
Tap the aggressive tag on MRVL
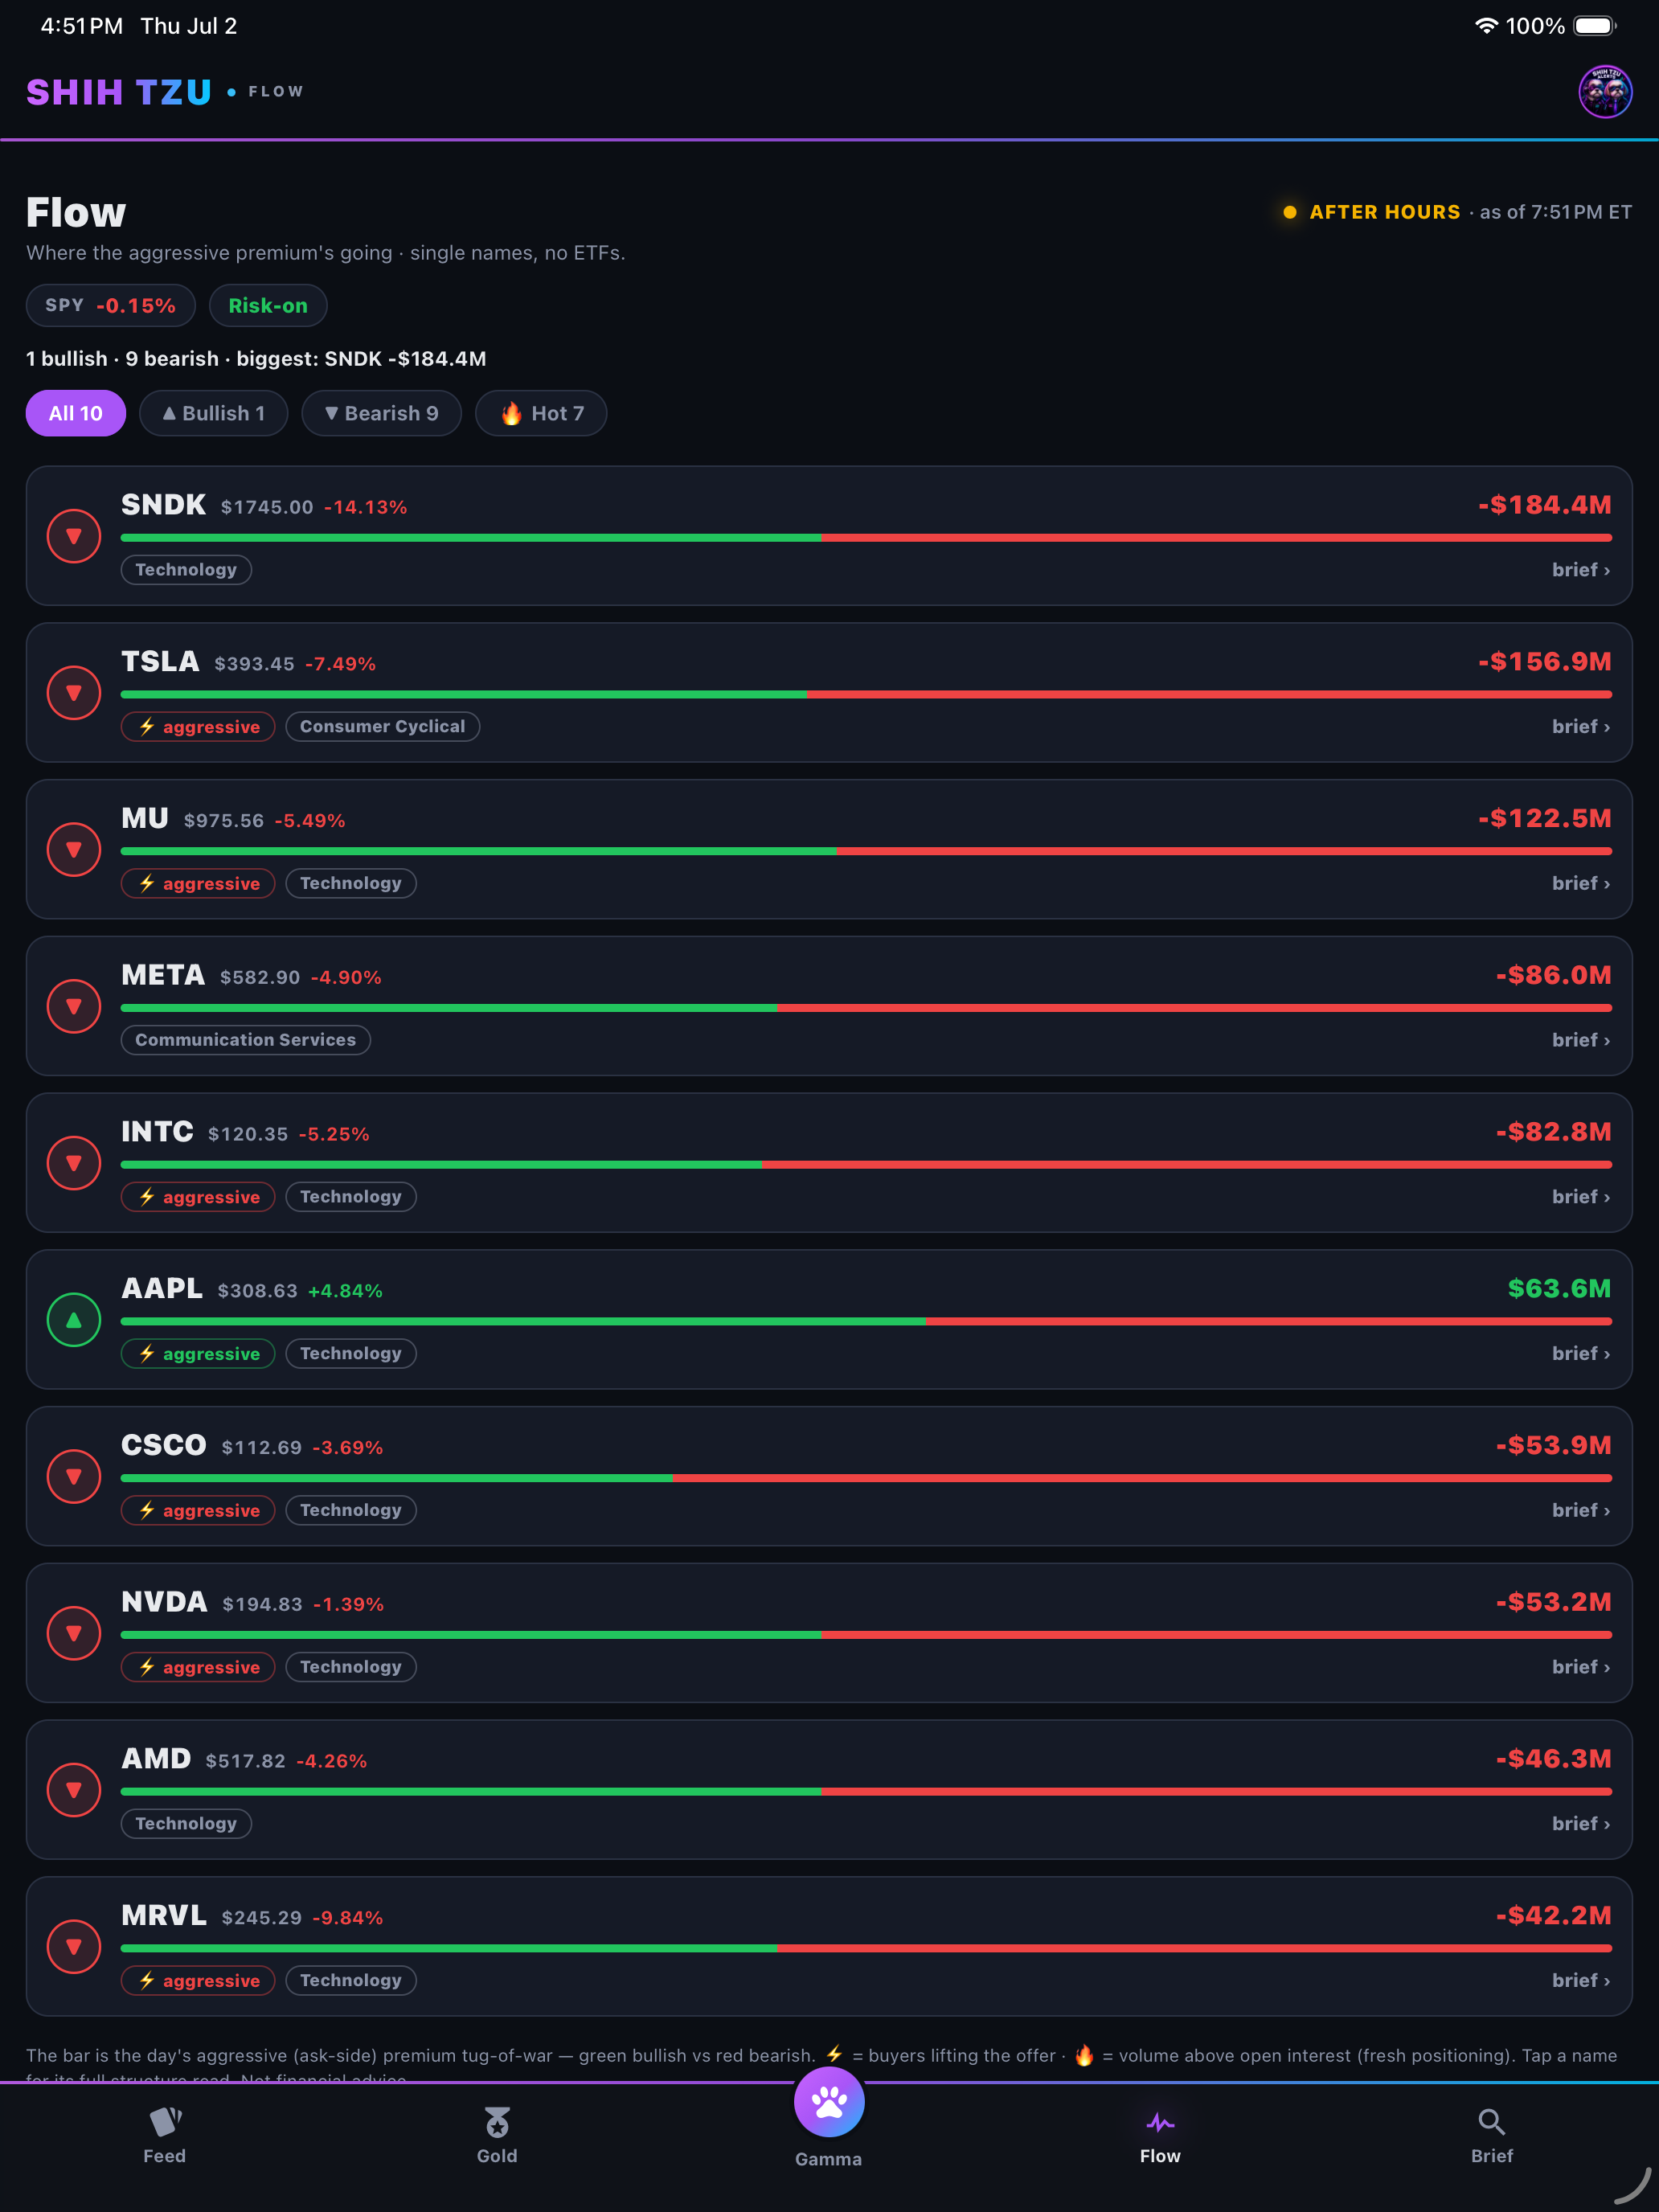[198, 1980]
